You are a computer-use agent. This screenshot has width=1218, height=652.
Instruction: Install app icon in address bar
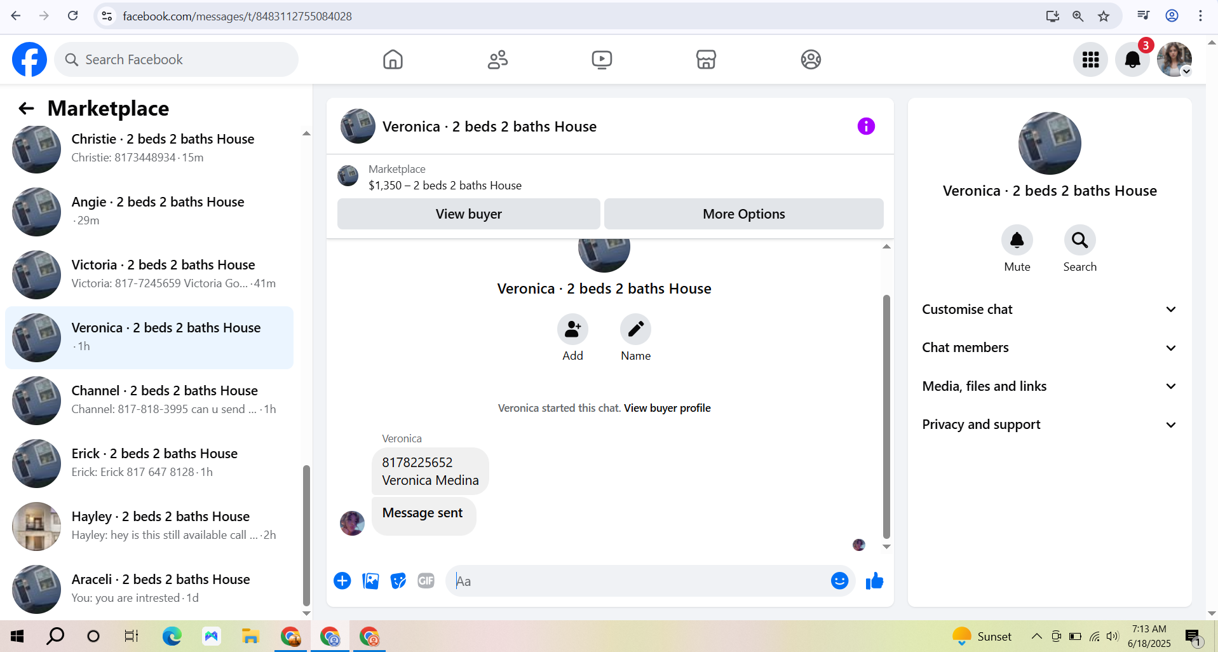1052,16
